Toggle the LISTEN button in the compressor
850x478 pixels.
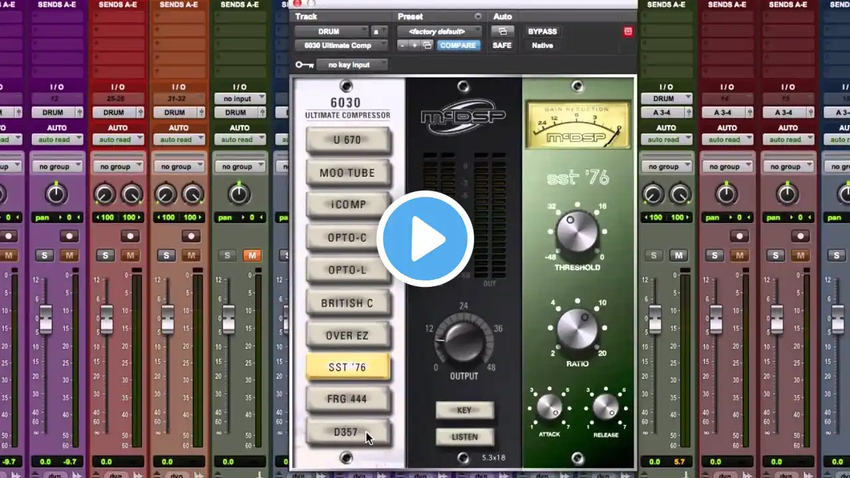(x=464, y=437)
